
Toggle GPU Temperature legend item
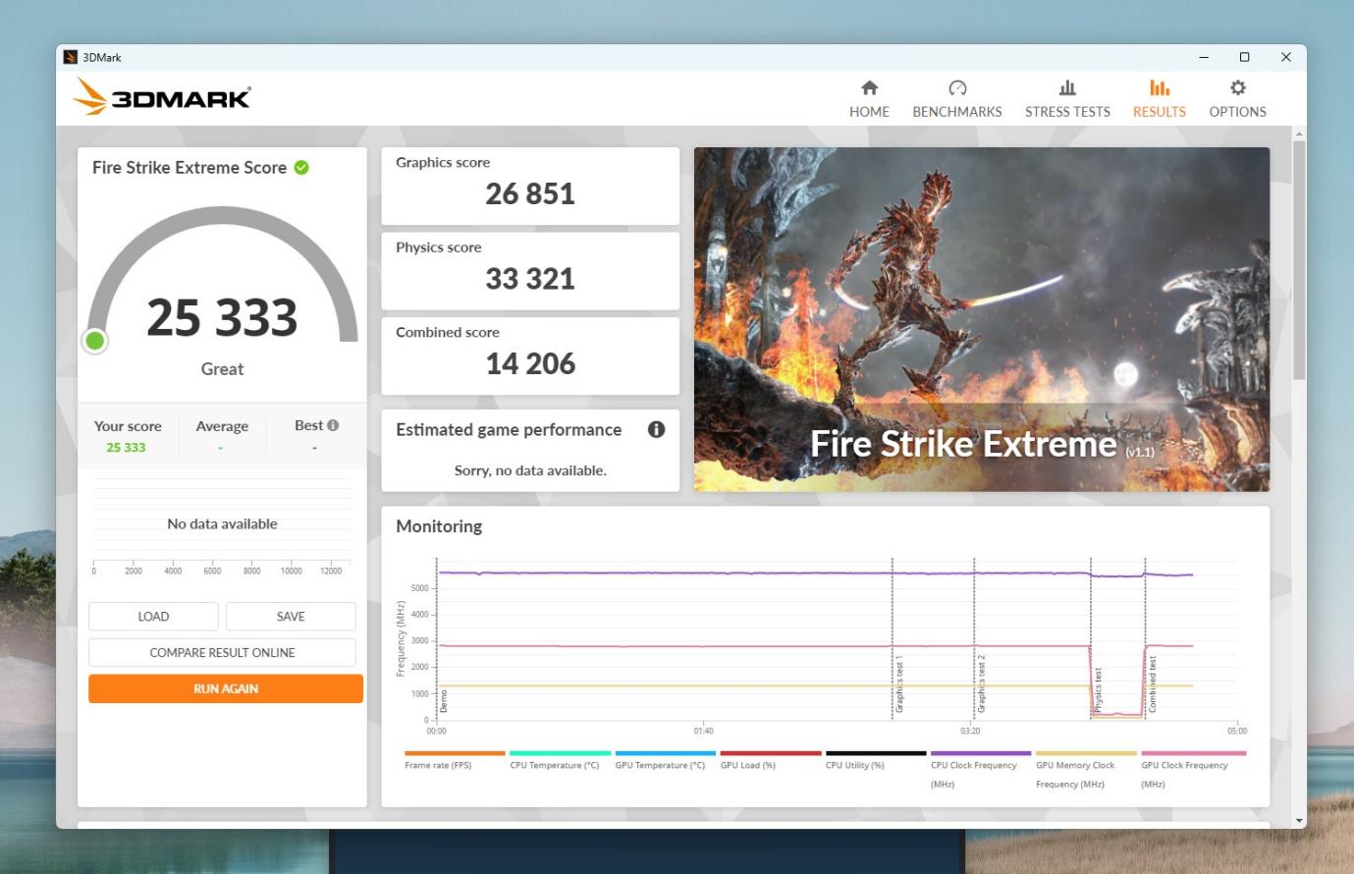tap(665, 761)
